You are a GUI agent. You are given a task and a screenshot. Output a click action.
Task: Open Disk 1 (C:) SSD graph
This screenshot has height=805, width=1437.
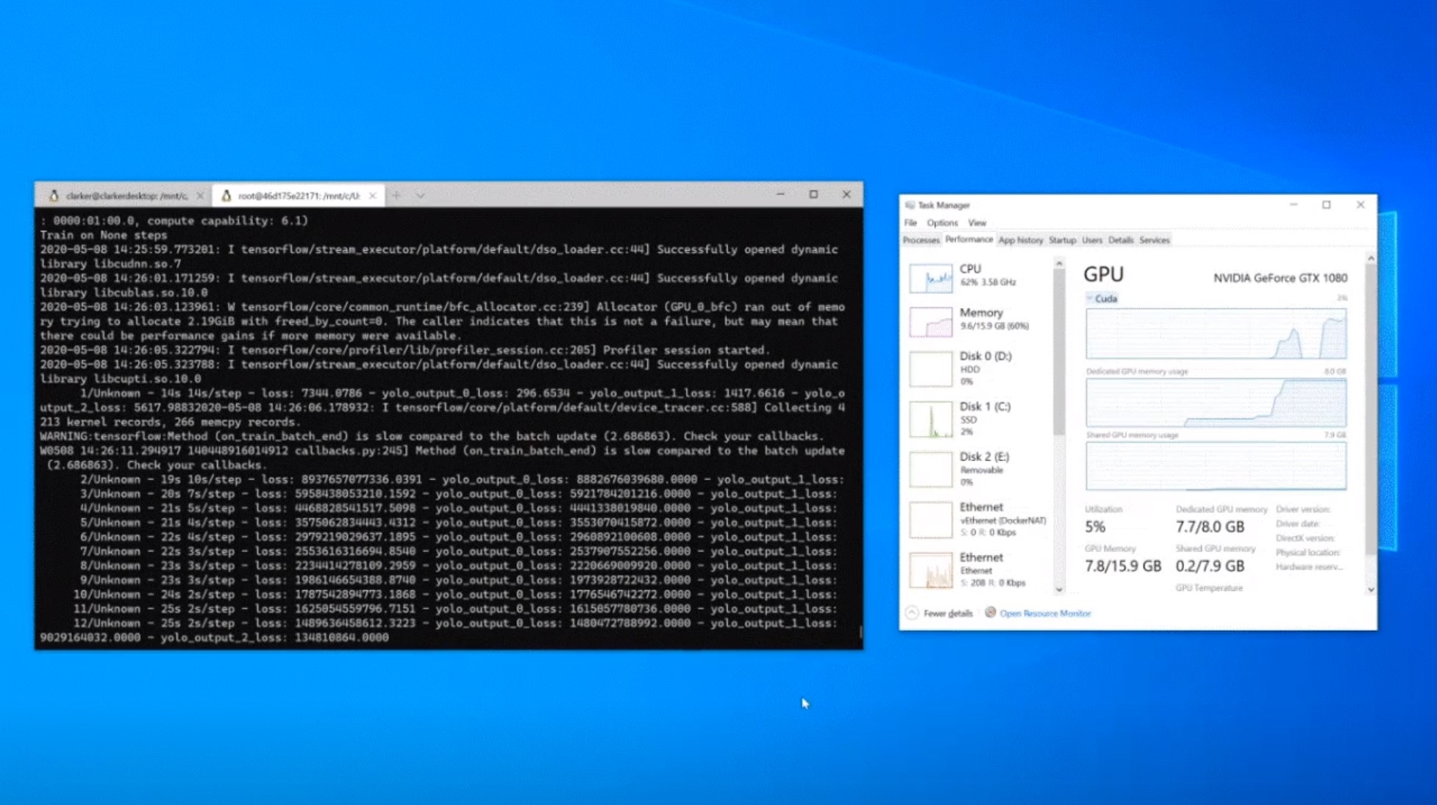coord(930,419)
